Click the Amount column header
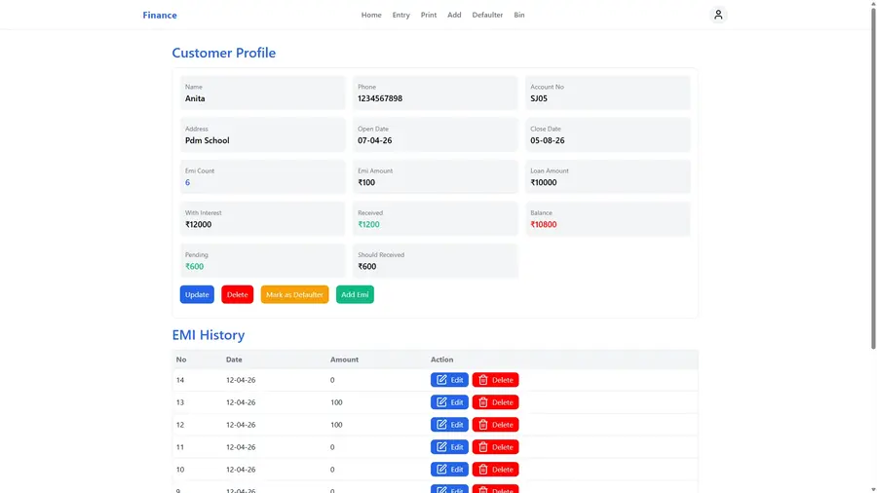The width and height of the screenshot is (877, 493). coord(344,360)
